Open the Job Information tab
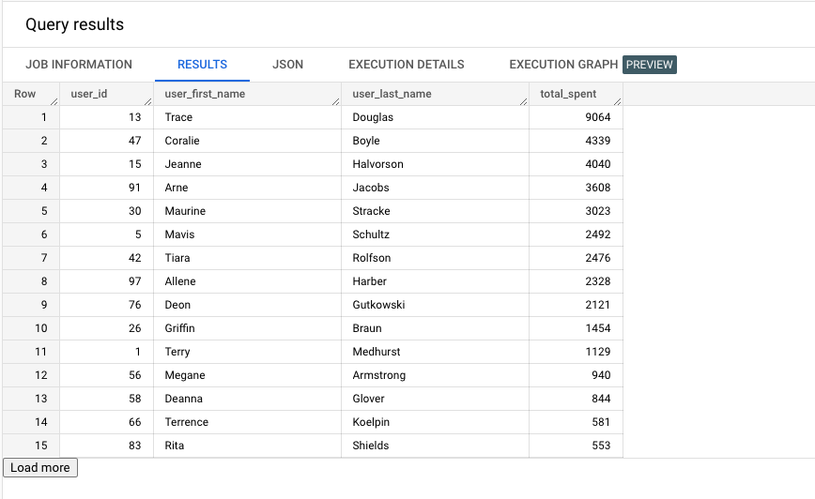 click(x=79, y=65)
